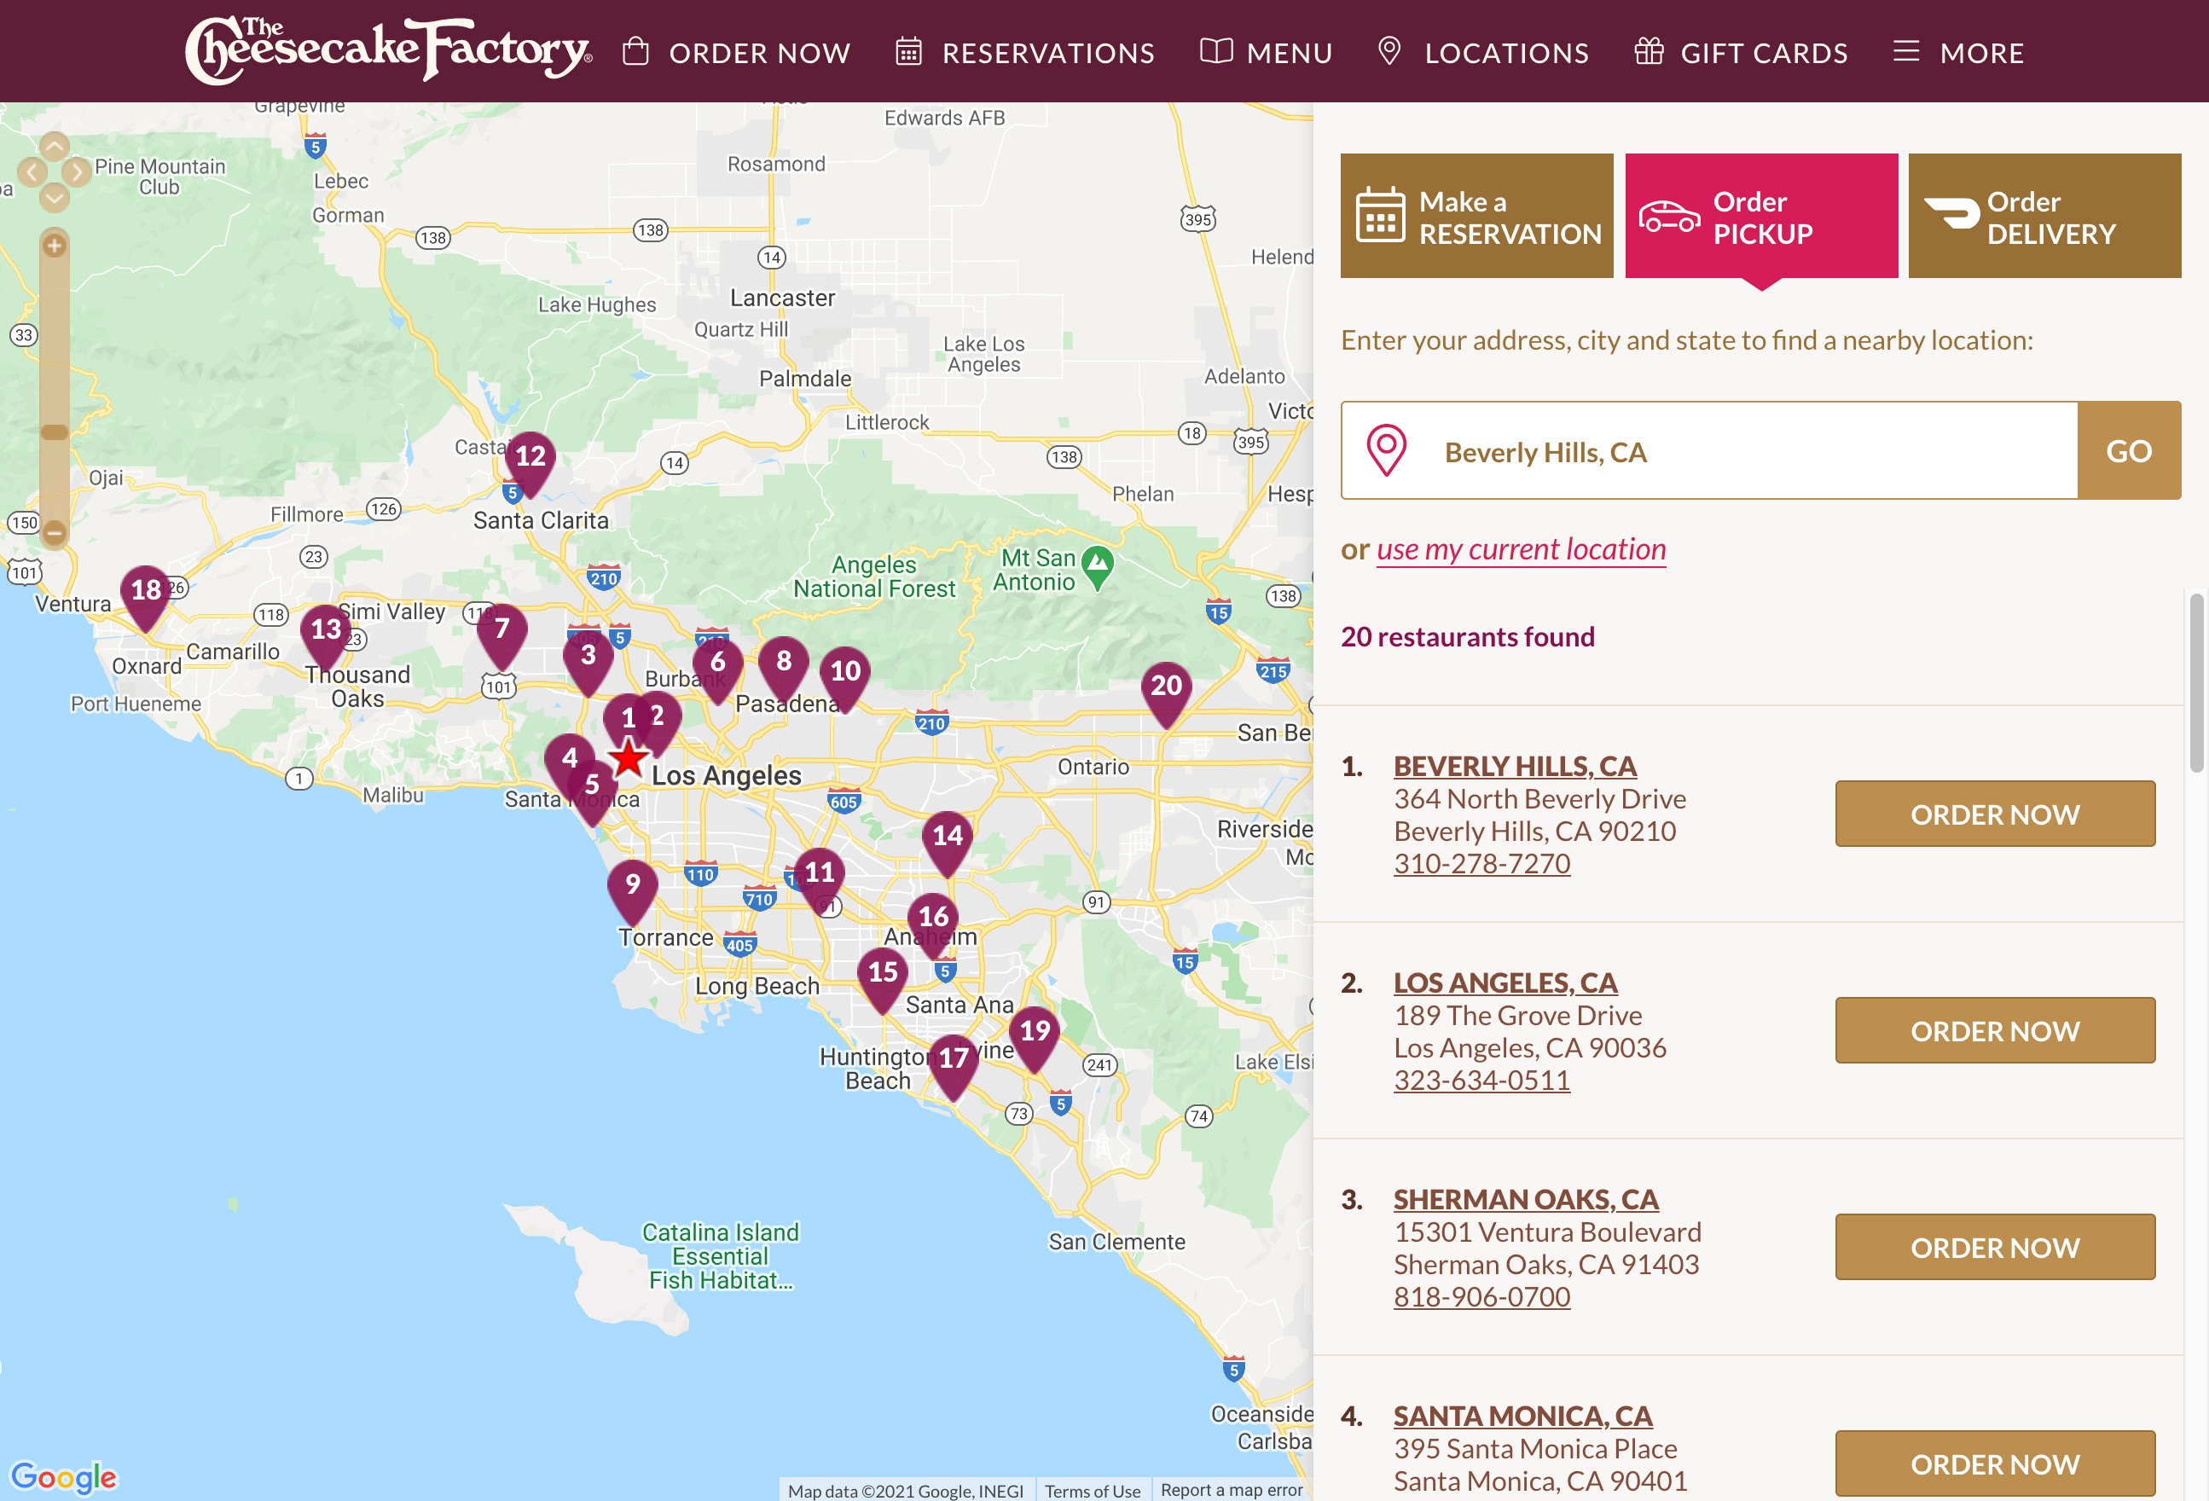Click map pin number 7
Viewport: 2209px width, 1501px height.
502,635
